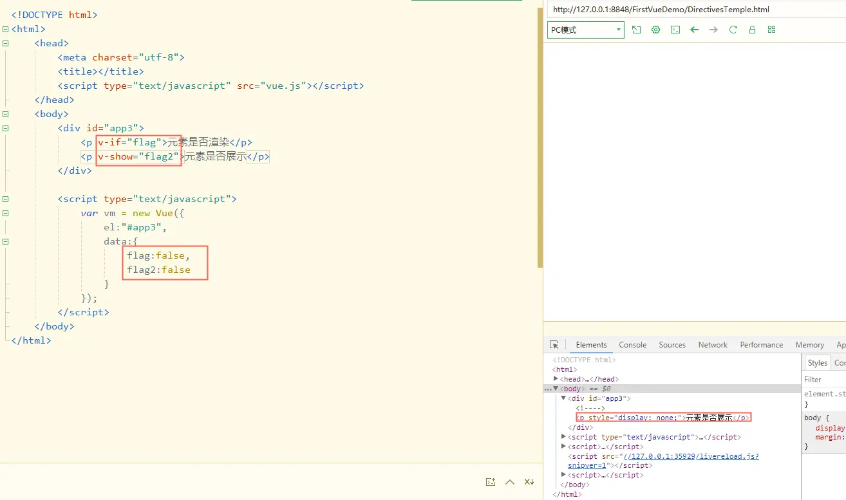
Task: Go forward with the right arrow icon
Action: click(713, 30)
